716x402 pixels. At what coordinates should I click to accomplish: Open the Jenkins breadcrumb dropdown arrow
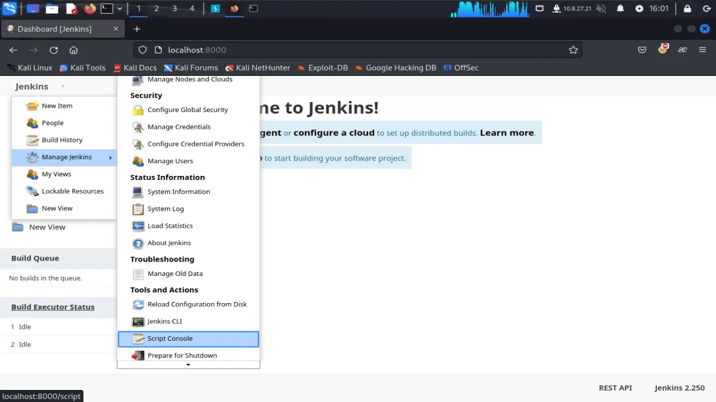[63, 86]
